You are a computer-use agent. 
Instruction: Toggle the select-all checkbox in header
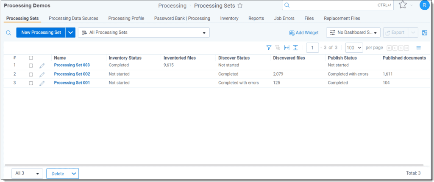(x=31, y=58)
